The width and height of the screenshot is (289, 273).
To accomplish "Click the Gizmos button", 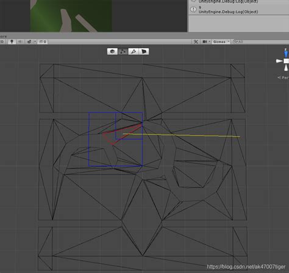I will click(219, 41).
